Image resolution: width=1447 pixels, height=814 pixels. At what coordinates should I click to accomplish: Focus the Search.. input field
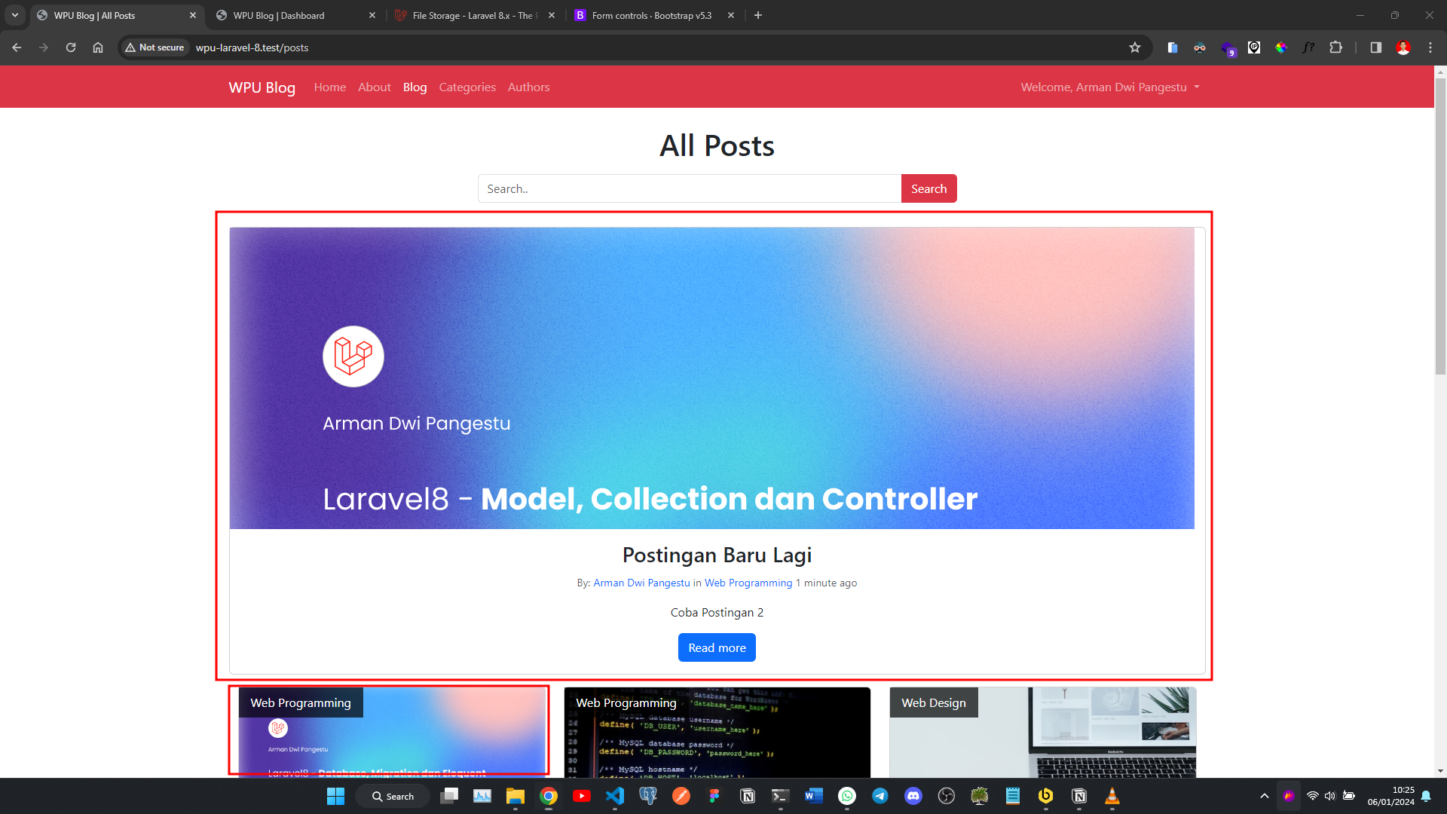(689, 188)
